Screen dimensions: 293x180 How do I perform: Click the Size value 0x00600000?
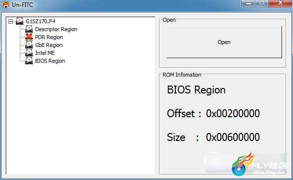tap(233, 137)
